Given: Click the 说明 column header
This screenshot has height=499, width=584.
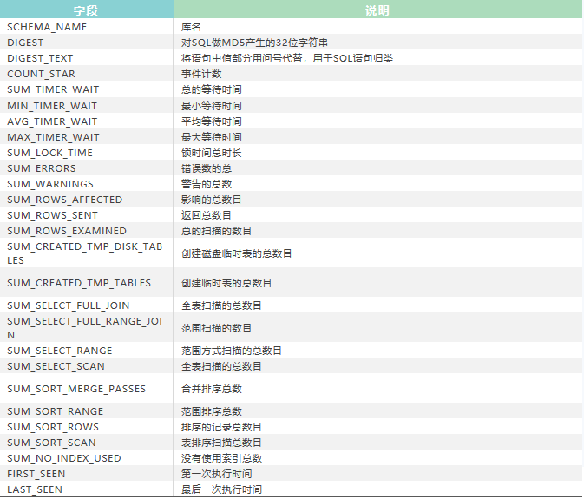Looking at the screenshot, I should (x=377, y=10).
